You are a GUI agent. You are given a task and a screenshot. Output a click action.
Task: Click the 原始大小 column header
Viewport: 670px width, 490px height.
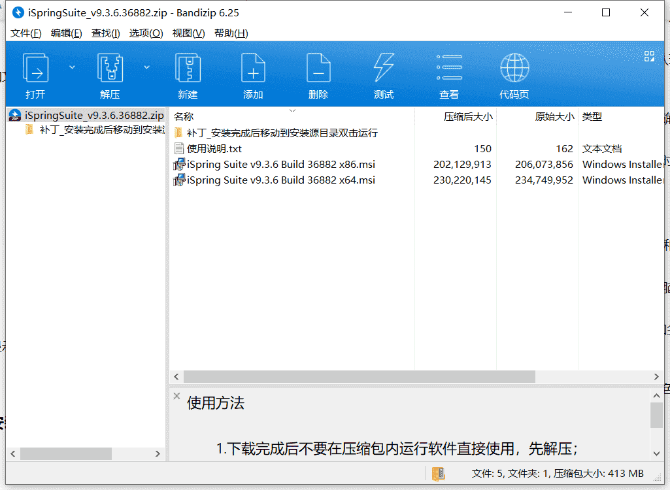[x=554, y=117]
